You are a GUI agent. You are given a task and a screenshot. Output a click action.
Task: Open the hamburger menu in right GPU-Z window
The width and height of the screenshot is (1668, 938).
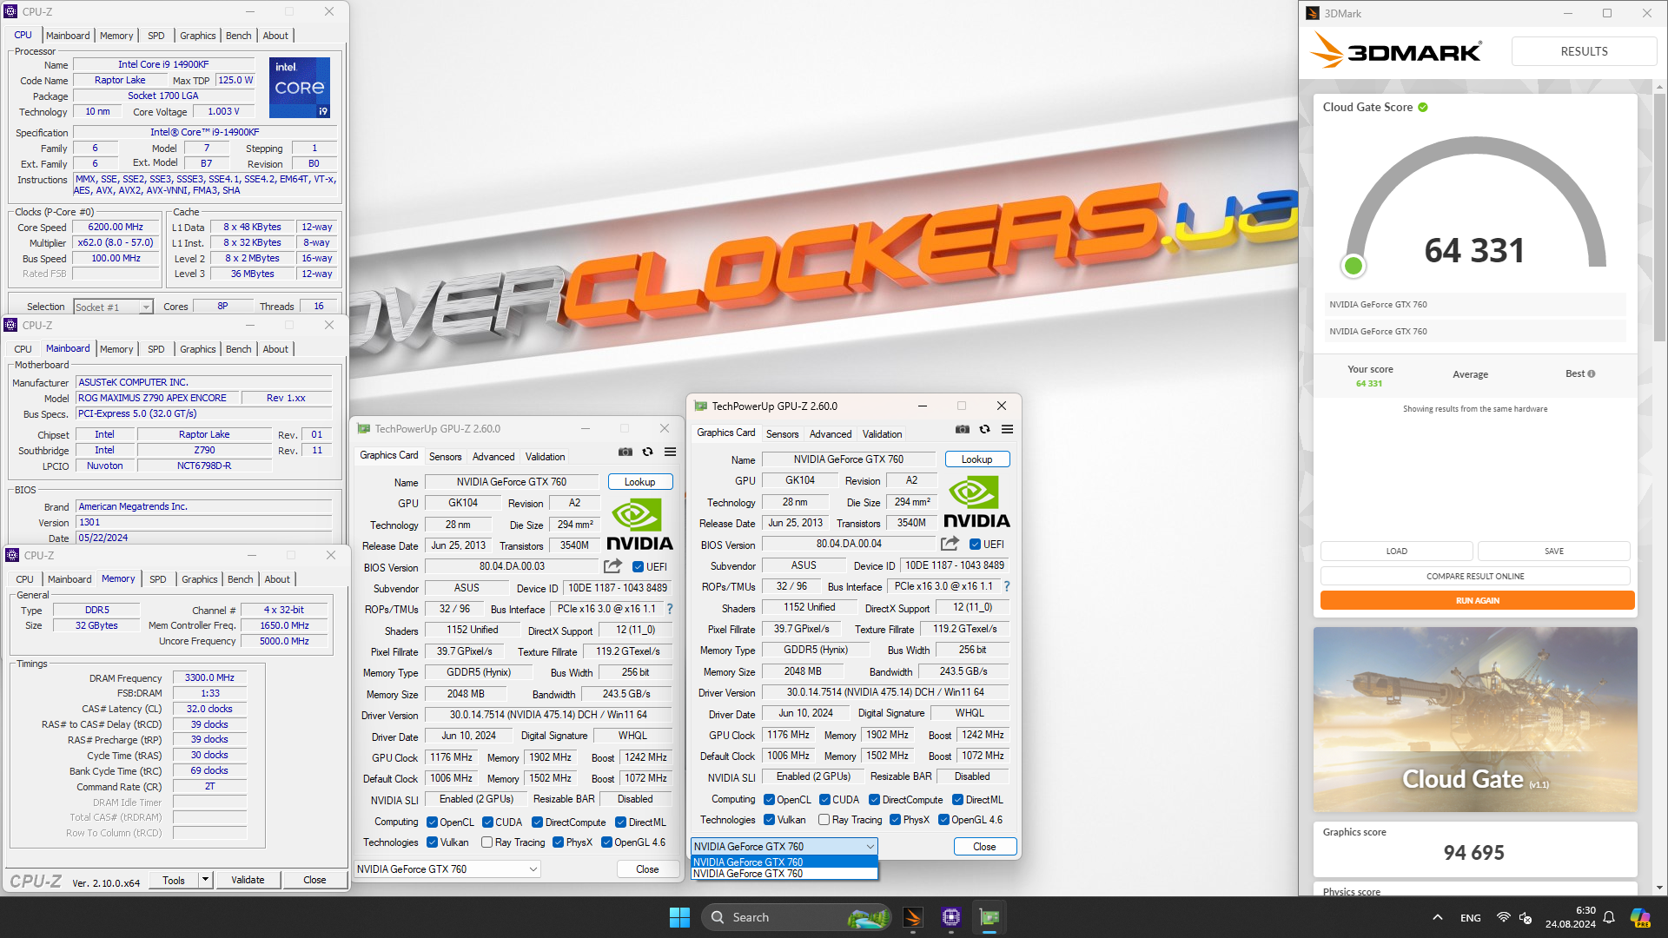[1007, 429]
